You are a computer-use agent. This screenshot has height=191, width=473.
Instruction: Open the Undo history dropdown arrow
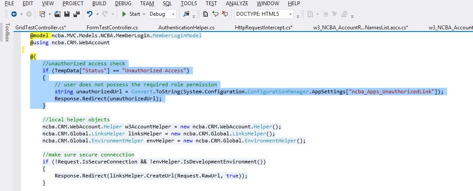click(x=98, y=14)
